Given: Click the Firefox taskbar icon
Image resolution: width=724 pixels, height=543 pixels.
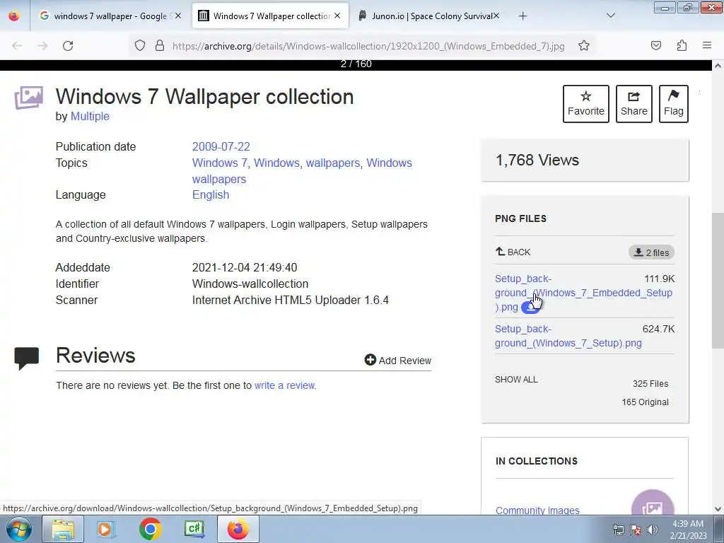Looking at the screenshot, I should pos(238,529).
